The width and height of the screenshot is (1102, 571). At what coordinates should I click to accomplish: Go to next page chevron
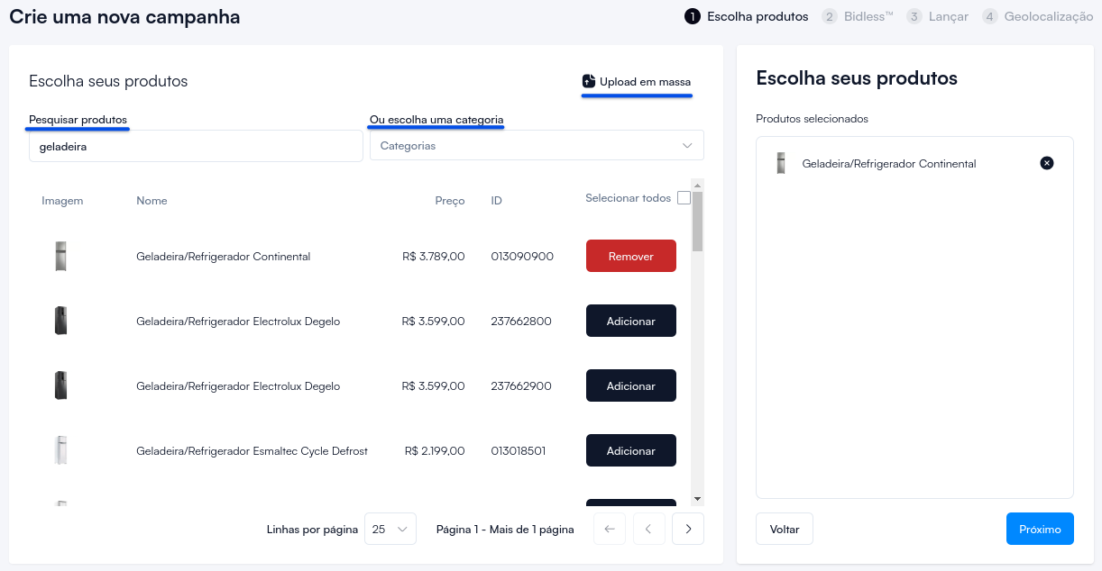pyautogui.click(x=688, y=530)
